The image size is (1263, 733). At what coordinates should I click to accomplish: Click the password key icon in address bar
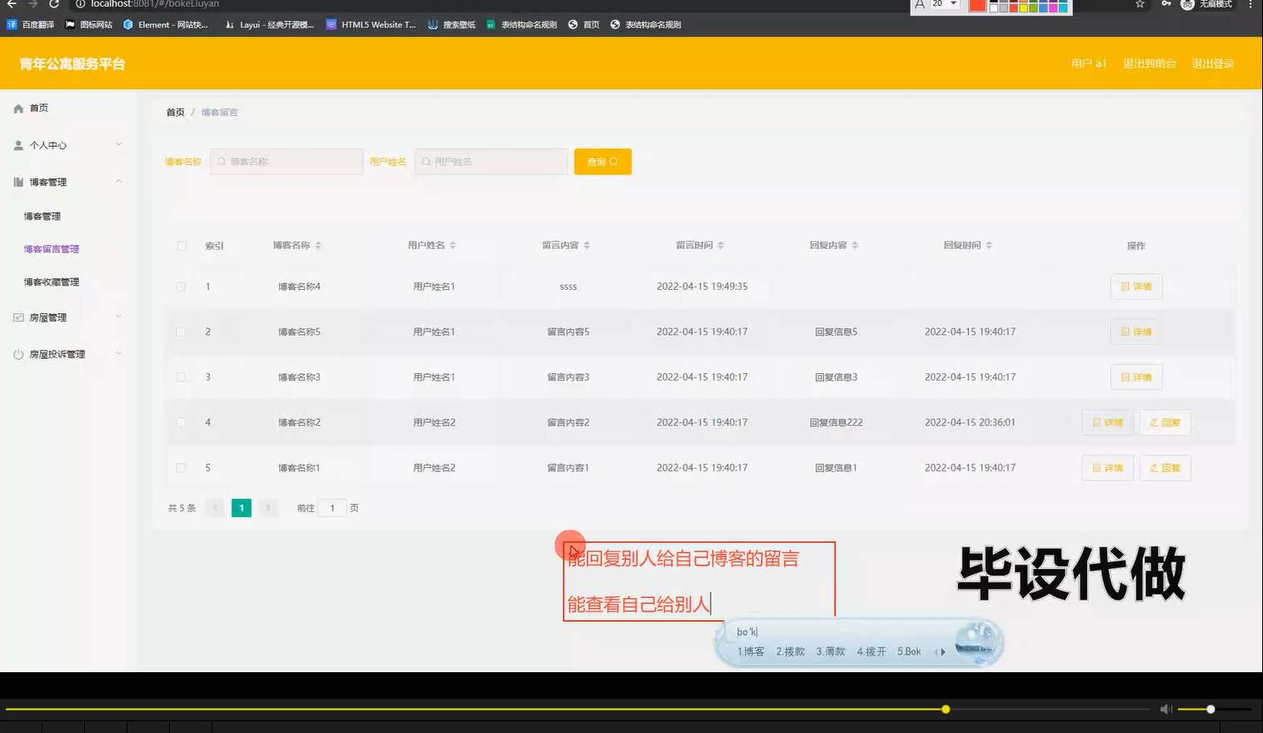pyautogui.click(x=1166, y=4)
